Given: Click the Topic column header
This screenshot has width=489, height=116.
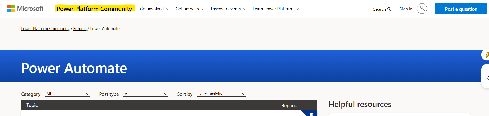Looking at the screenshot, I should pos(32,105).
